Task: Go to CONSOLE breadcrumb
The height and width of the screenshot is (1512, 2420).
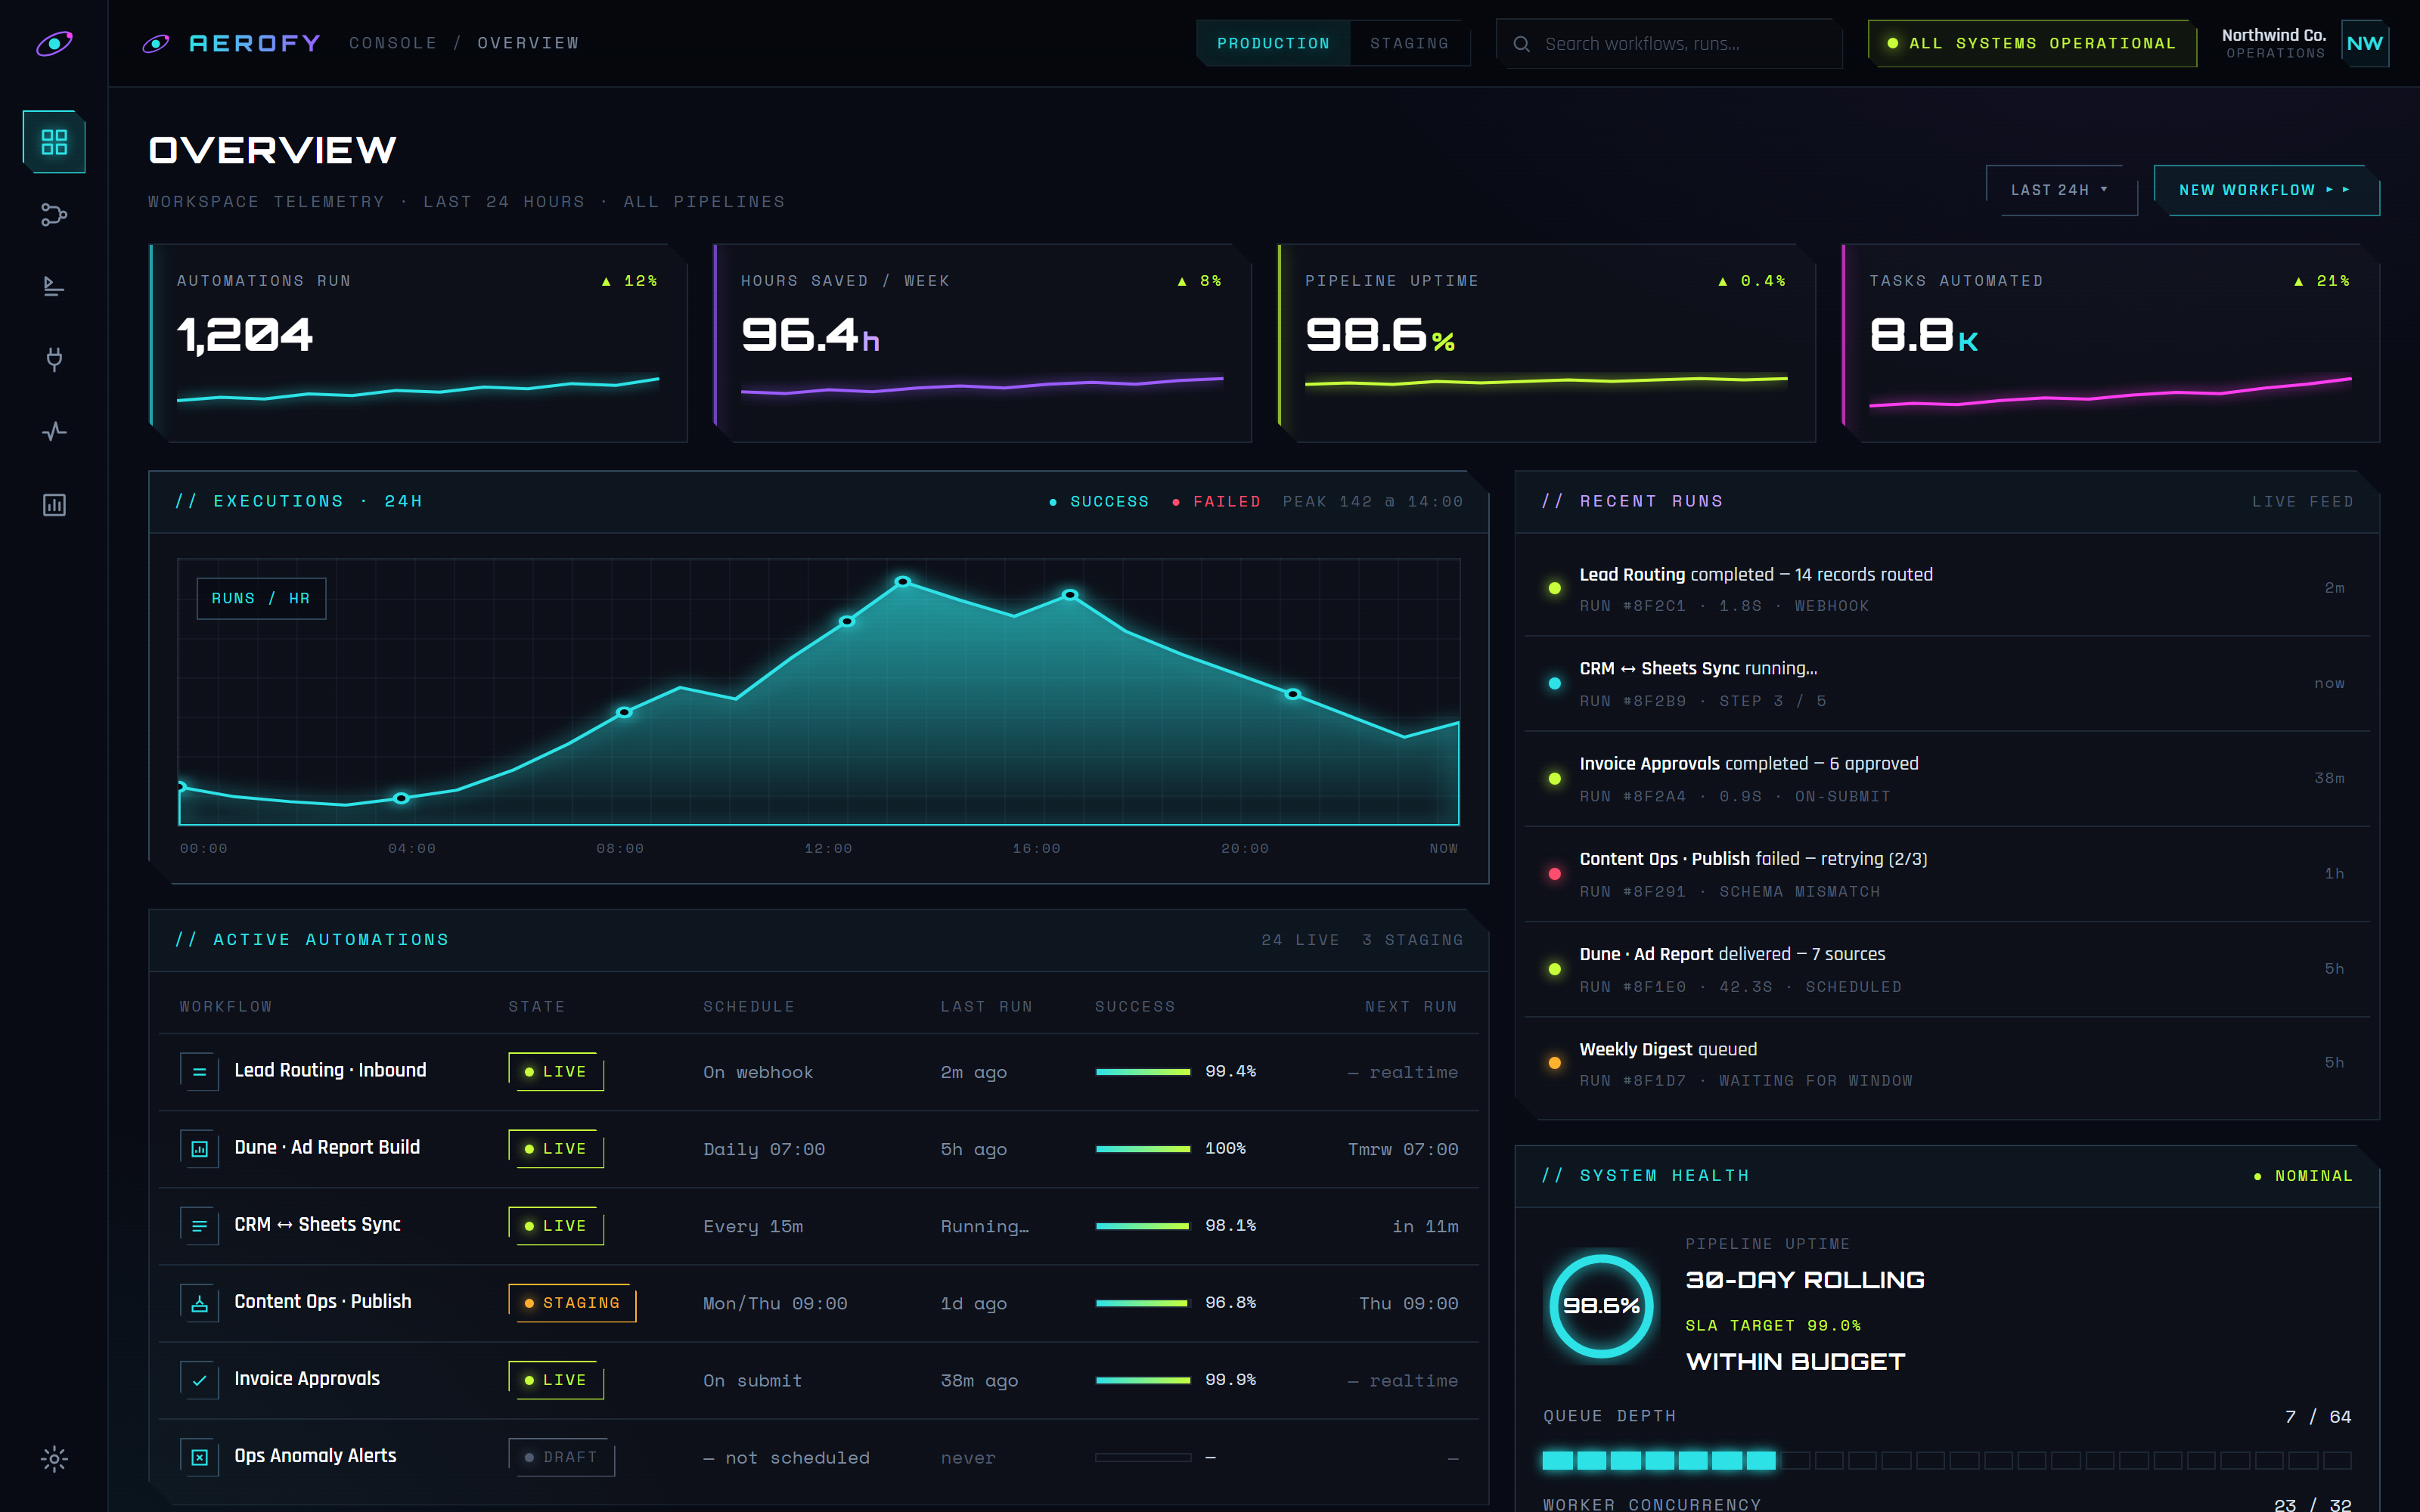Action: [x=393, y=43]
